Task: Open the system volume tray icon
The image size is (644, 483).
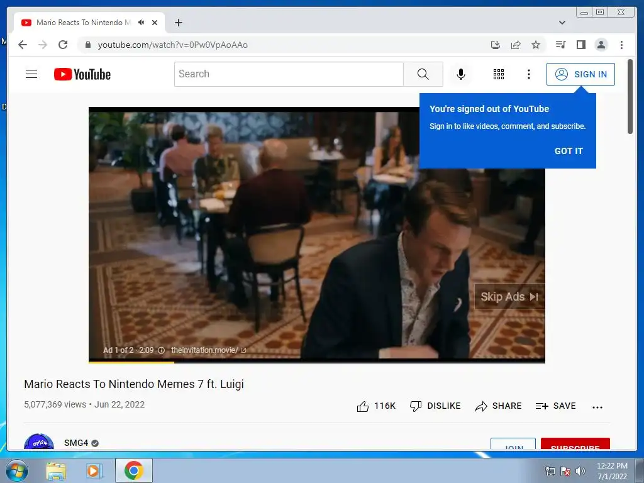Action: (580, 471)
